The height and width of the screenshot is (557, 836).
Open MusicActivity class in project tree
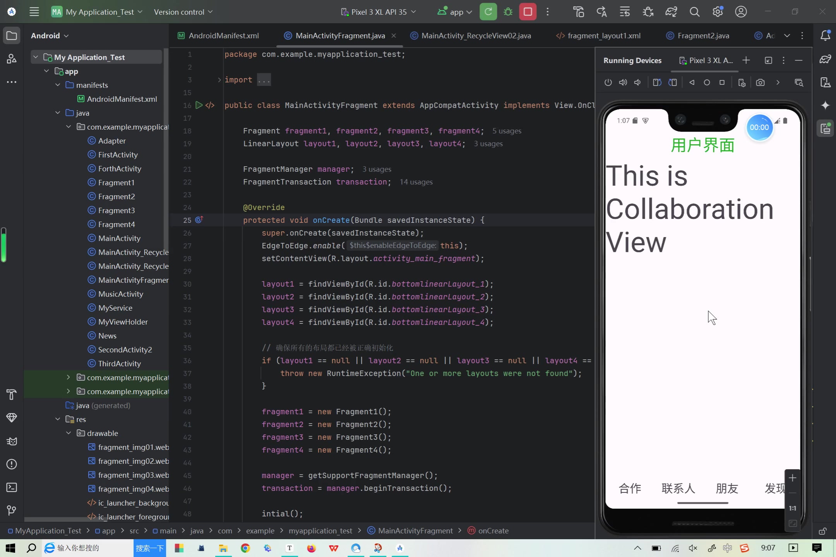pyautogui.click(x=120, y=294)
